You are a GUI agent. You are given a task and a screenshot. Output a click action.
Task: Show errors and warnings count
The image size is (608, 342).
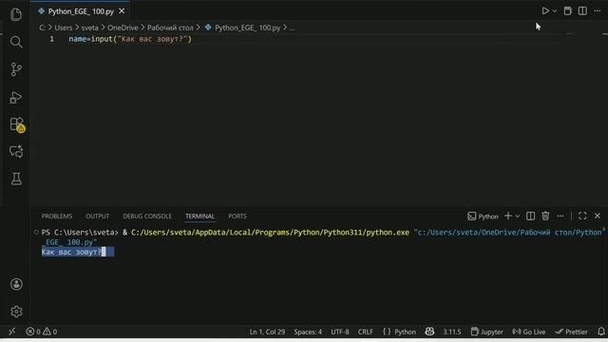click(42, 332)
